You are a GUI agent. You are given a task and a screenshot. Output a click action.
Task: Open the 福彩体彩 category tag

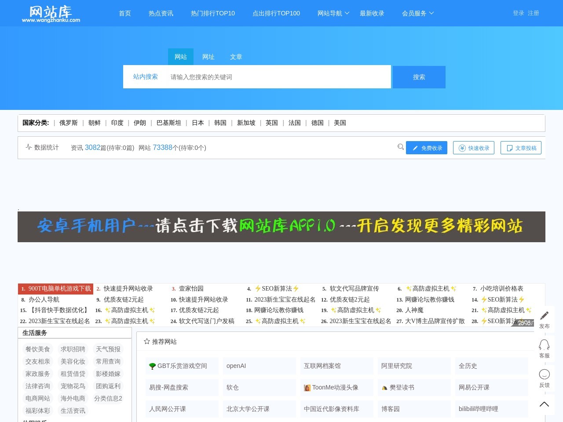pos(38,411)
